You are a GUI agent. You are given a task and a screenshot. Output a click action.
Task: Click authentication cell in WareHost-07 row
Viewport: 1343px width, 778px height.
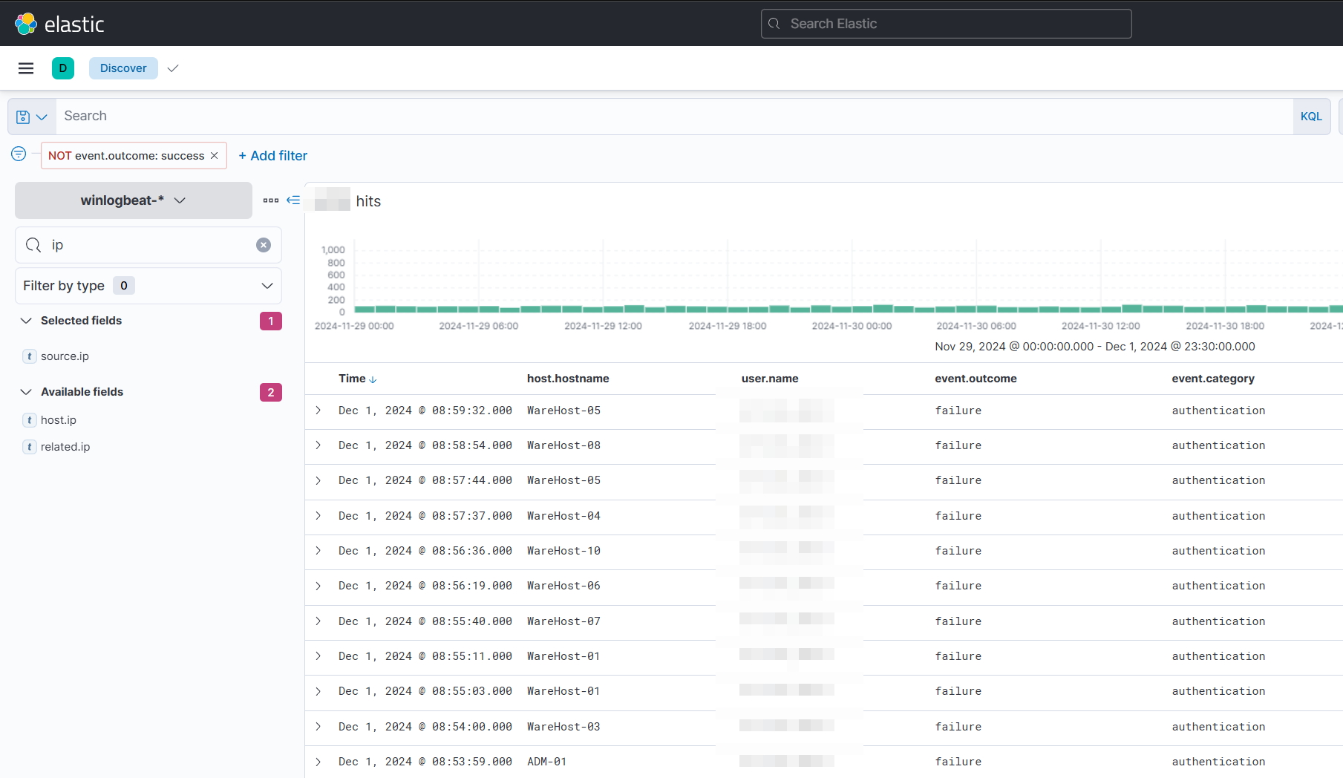coord(1218,621)
